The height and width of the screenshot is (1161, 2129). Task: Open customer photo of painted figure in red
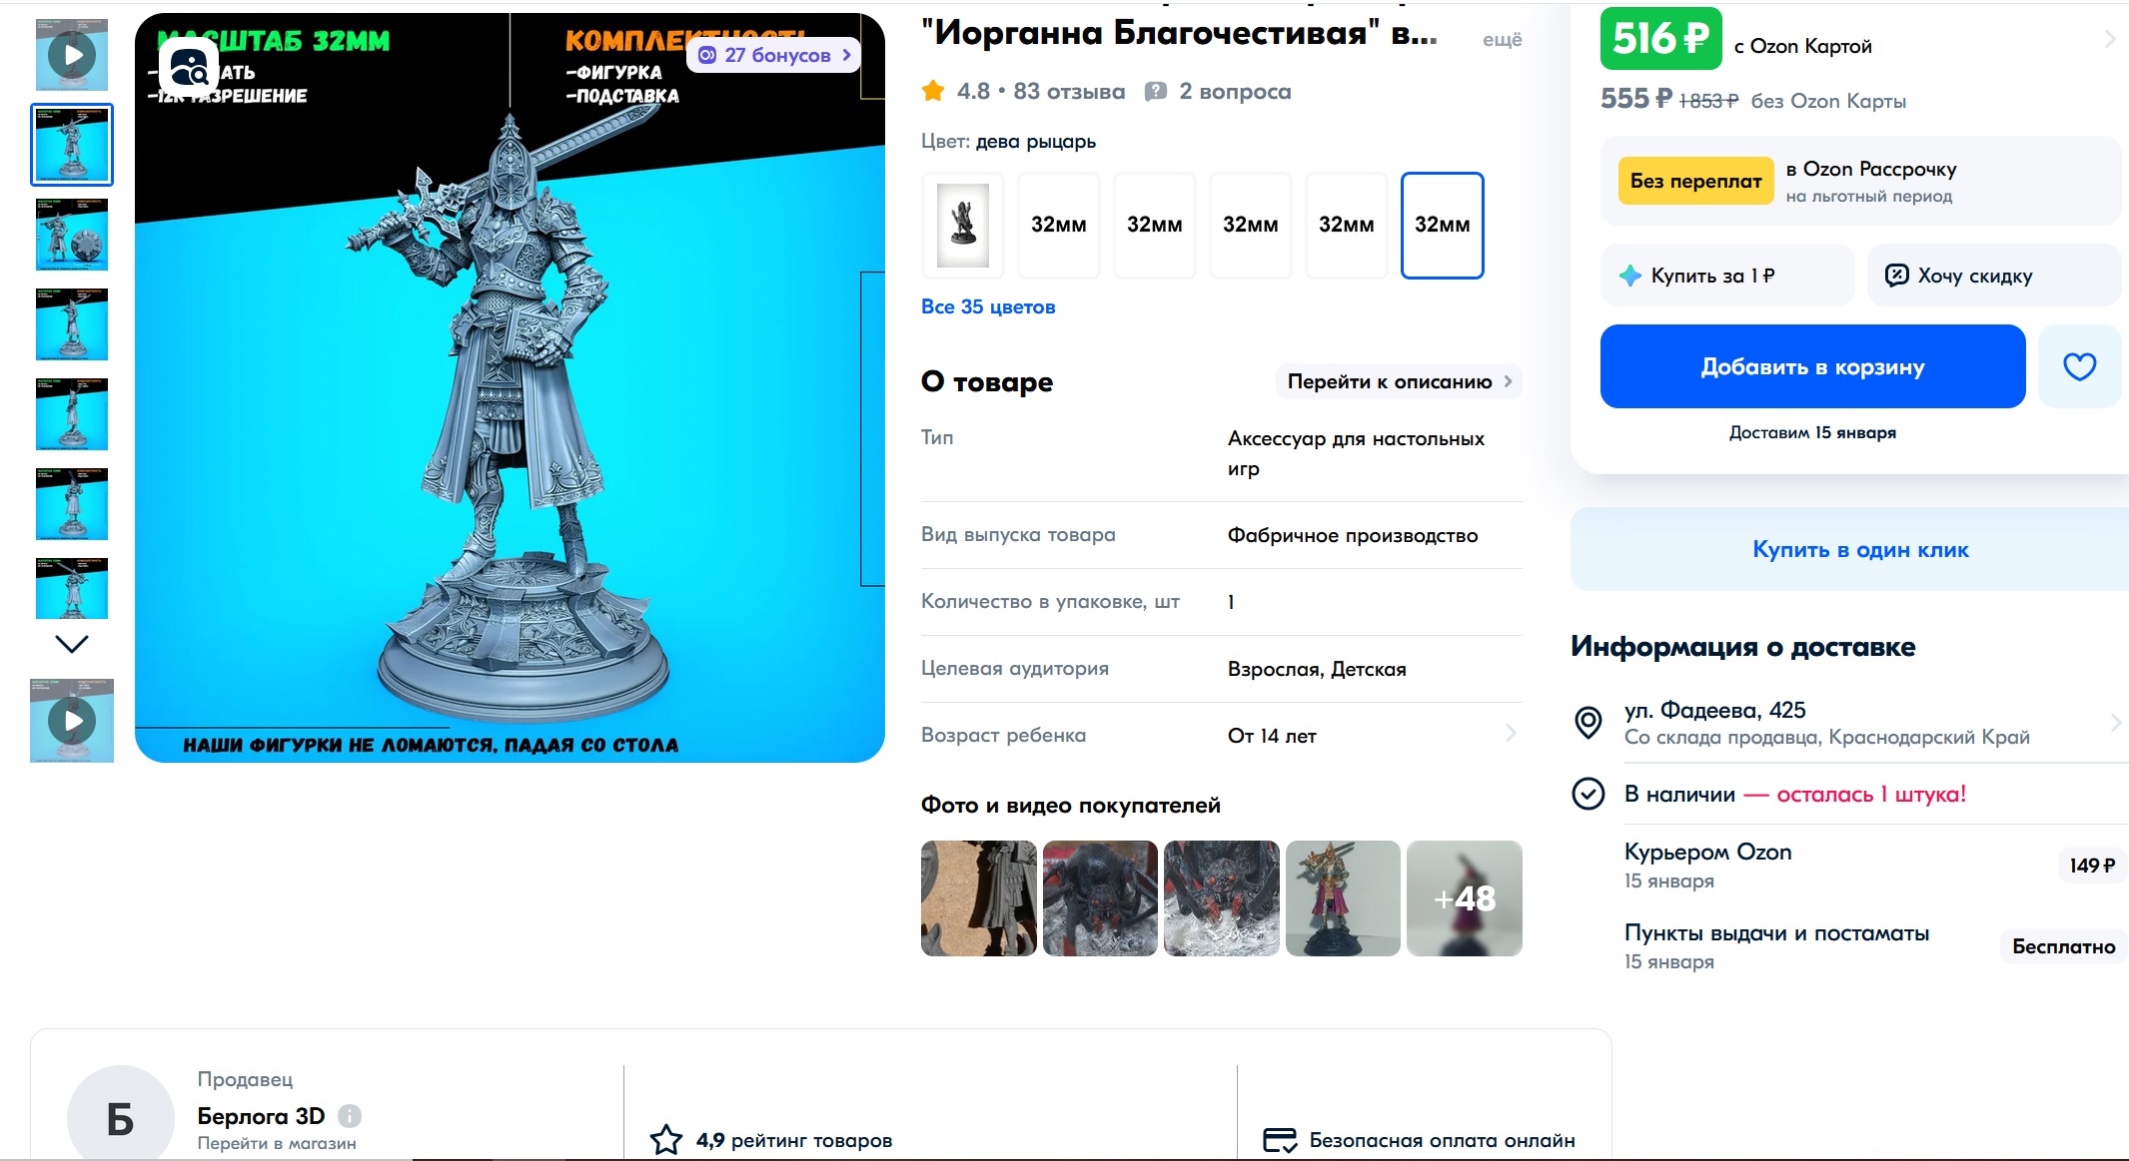1343,898
